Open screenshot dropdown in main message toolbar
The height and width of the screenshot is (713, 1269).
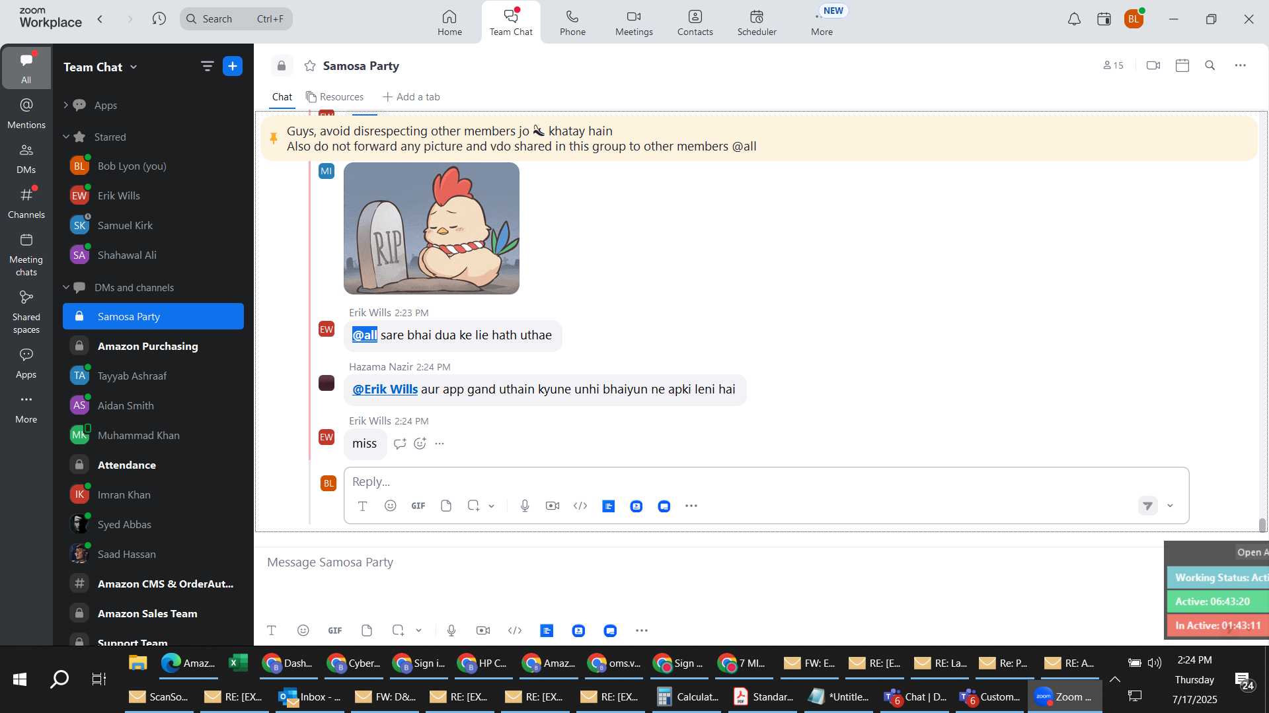pyautogui.click(x=419, y=631)
